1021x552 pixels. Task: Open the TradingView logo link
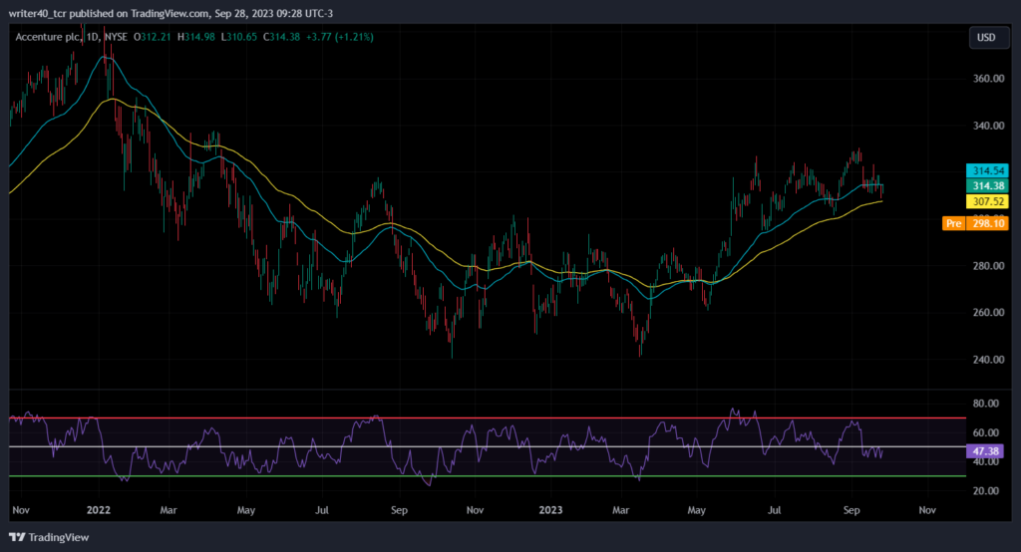[x=49, y=537]
